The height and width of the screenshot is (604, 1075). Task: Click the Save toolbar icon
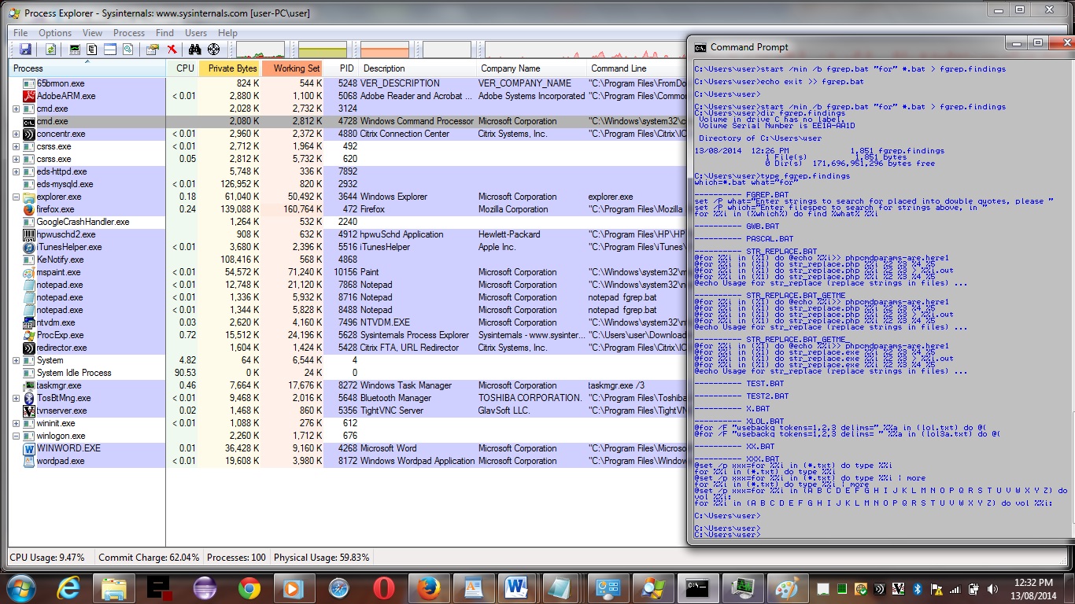[25, 50]
